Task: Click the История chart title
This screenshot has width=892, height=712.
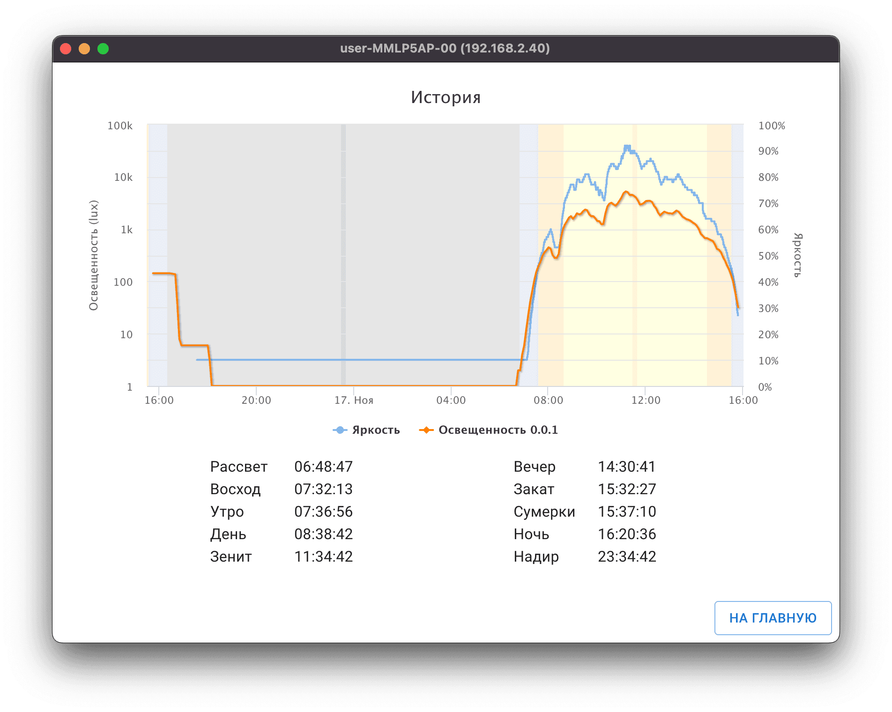Action: click(446, 97)
